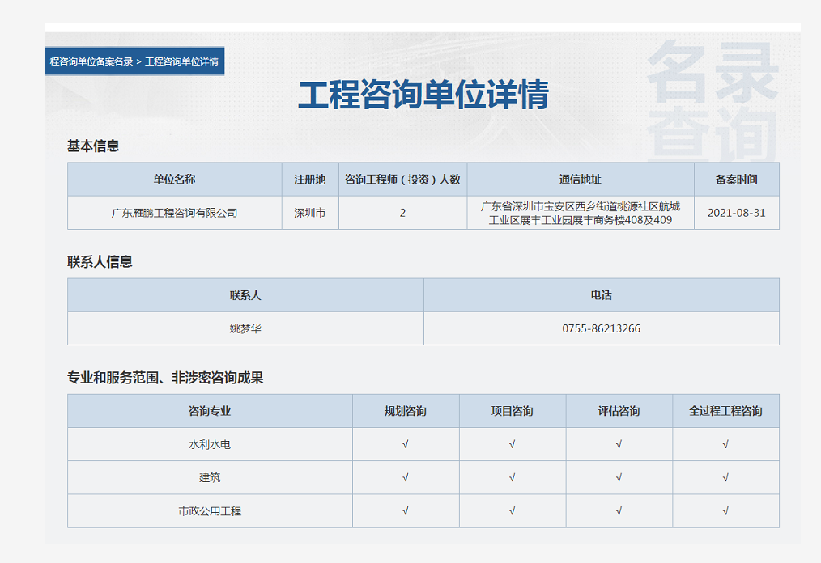Viewport: 821px width, 563px height.
Task: Select the 全过程工程咨询 column header
Action: click(x=725, y=410)
